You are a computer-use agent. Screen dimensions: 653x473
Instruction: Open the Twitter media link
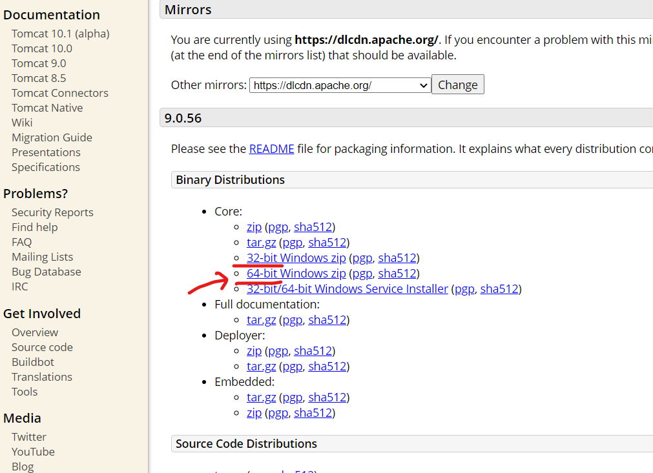tap(28, 437)
